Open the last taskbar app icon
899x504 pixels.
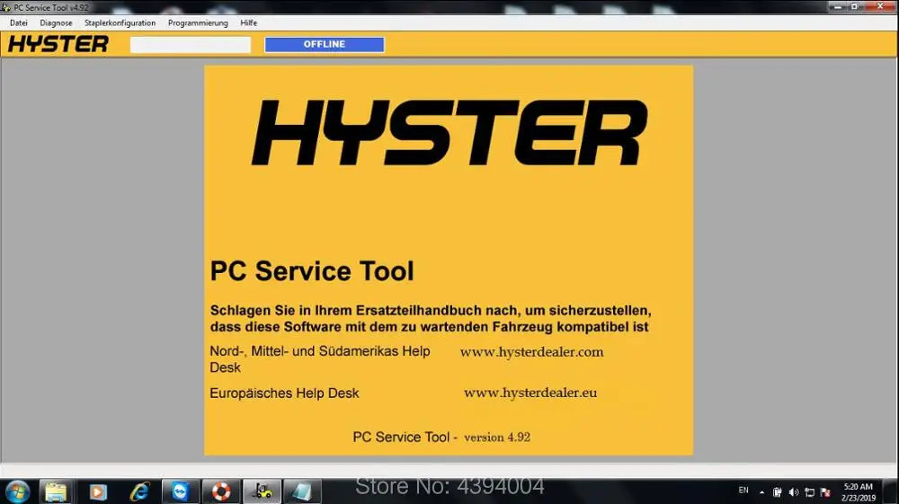point(302,491)
